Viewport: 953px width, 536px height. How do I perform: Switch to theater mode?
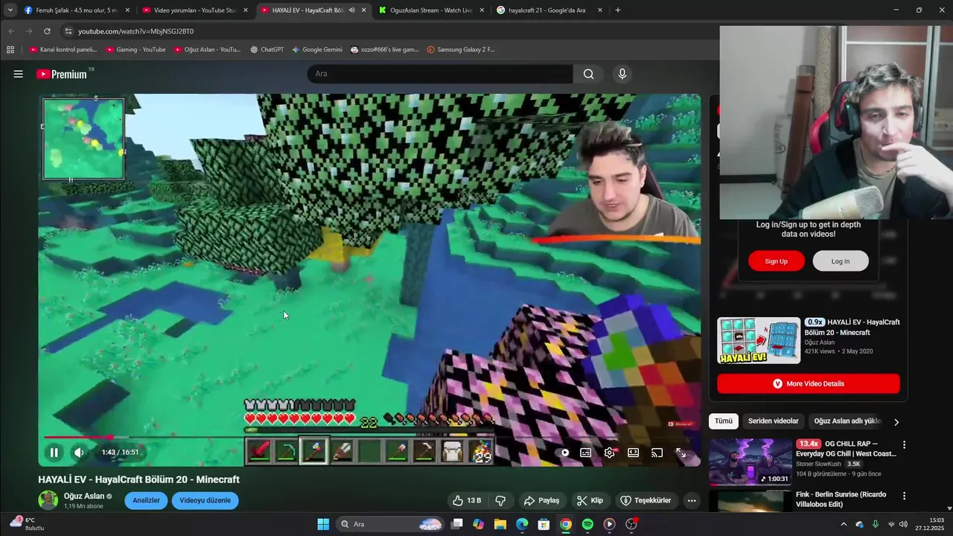[633, 452]
